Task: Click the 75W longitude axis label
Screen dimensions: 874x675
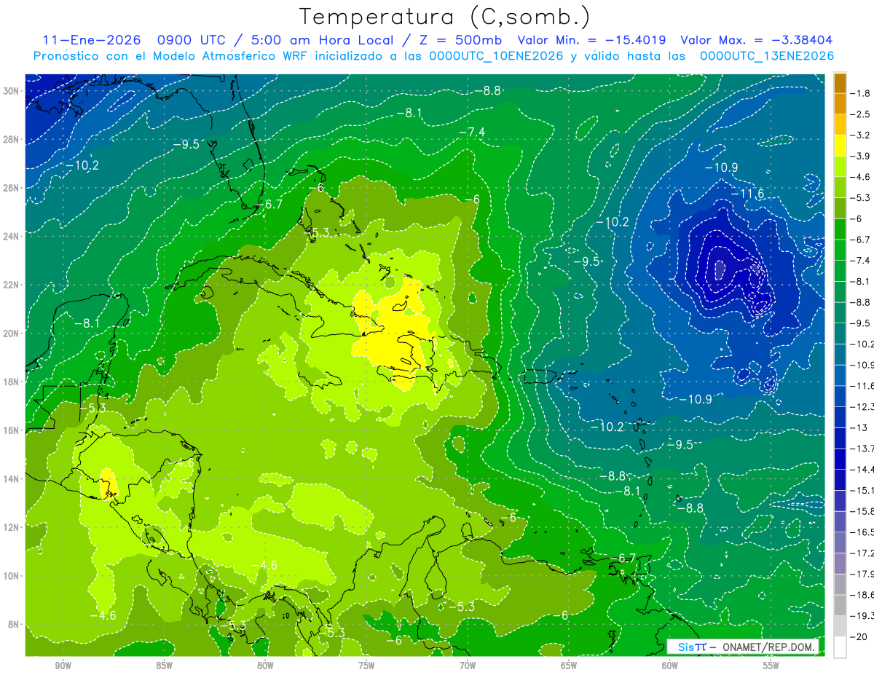Action: pos(366,666)
